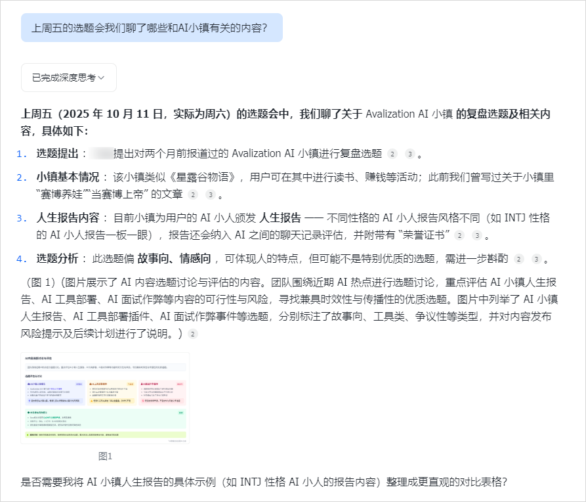
Task: Click citation 3 after 小镇基本情况 item
Action: [x=211, y=194]
